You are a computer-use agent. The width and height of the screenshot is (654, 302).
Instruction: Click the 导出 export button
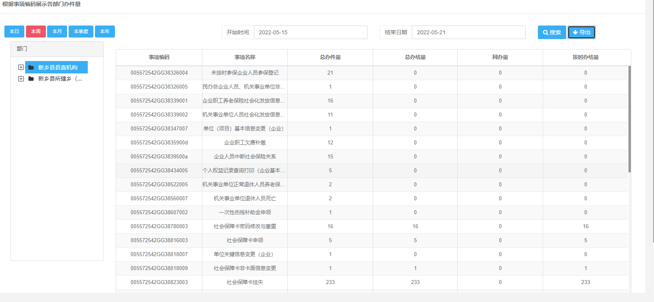[x=581, y=32]
